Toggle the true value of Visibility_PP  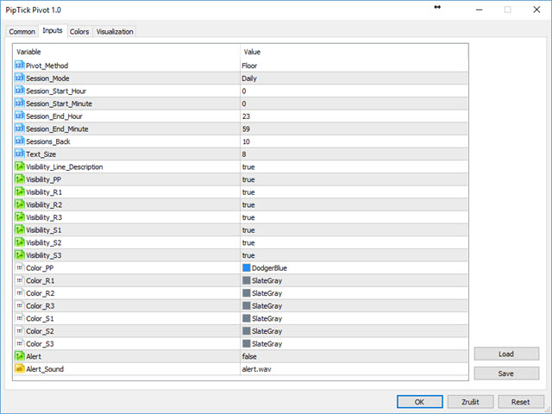click(x=248, y=179)
